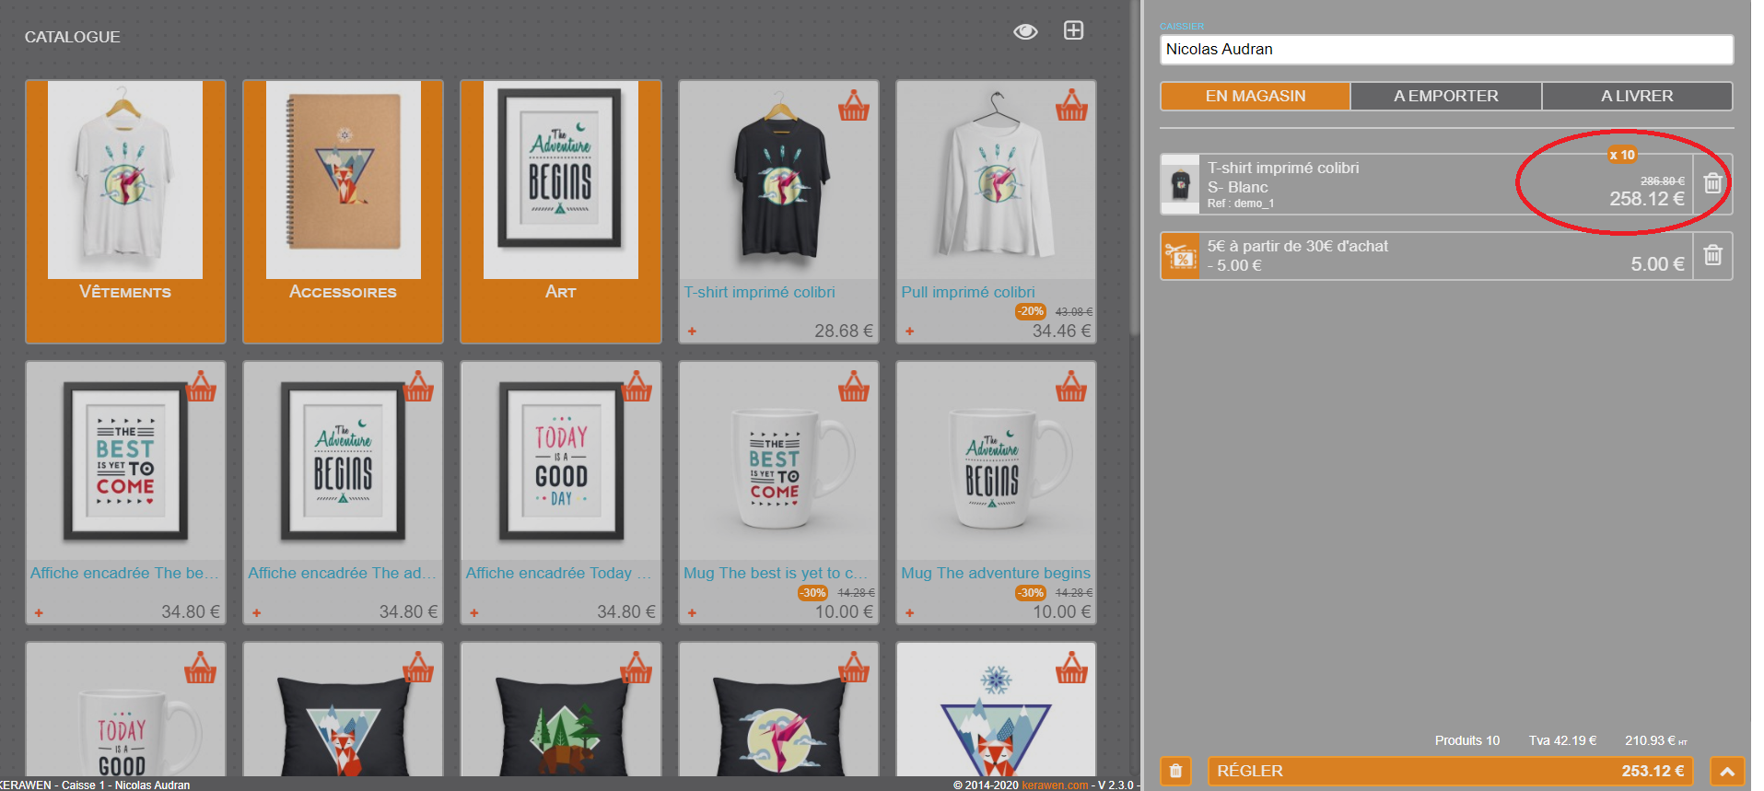Viewport: 1764px width, 791px height.
Task: Click the catalogue vertical scrollbar
Action: coord(1135,166)
